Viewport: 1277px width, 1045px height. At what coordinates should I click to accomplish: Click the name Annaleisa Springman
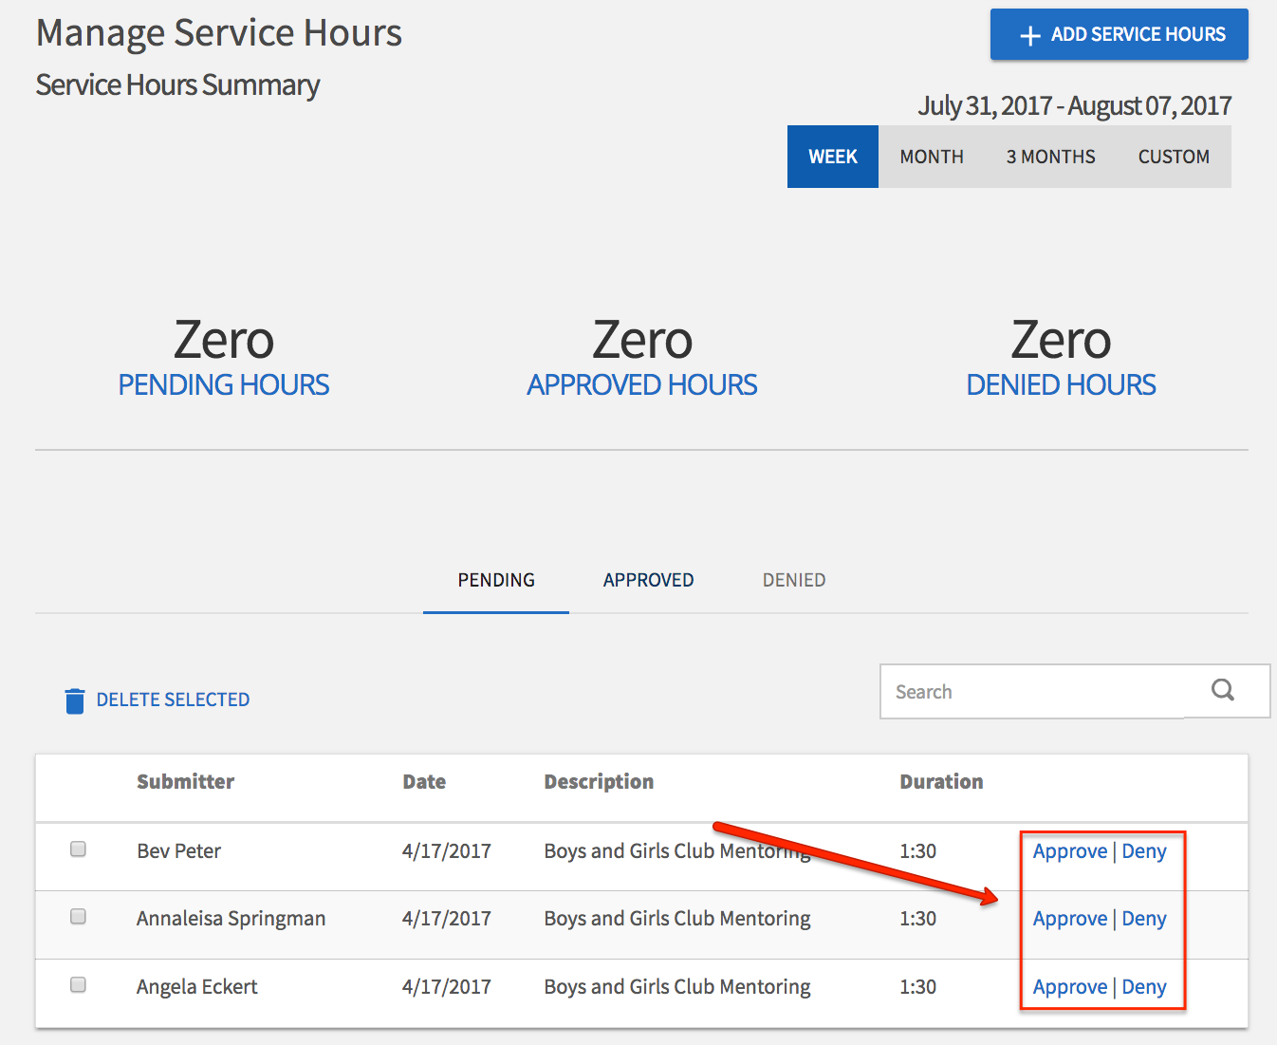(231, 919)
